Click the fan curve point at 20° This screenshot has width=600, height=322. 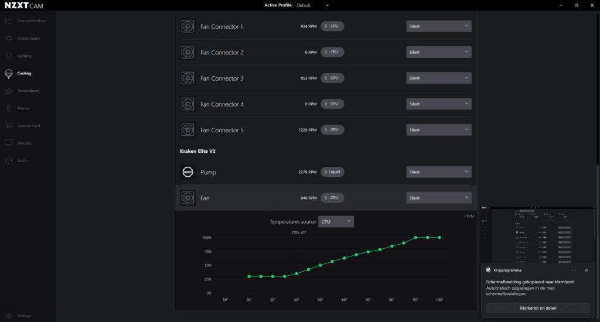[249, 276]
